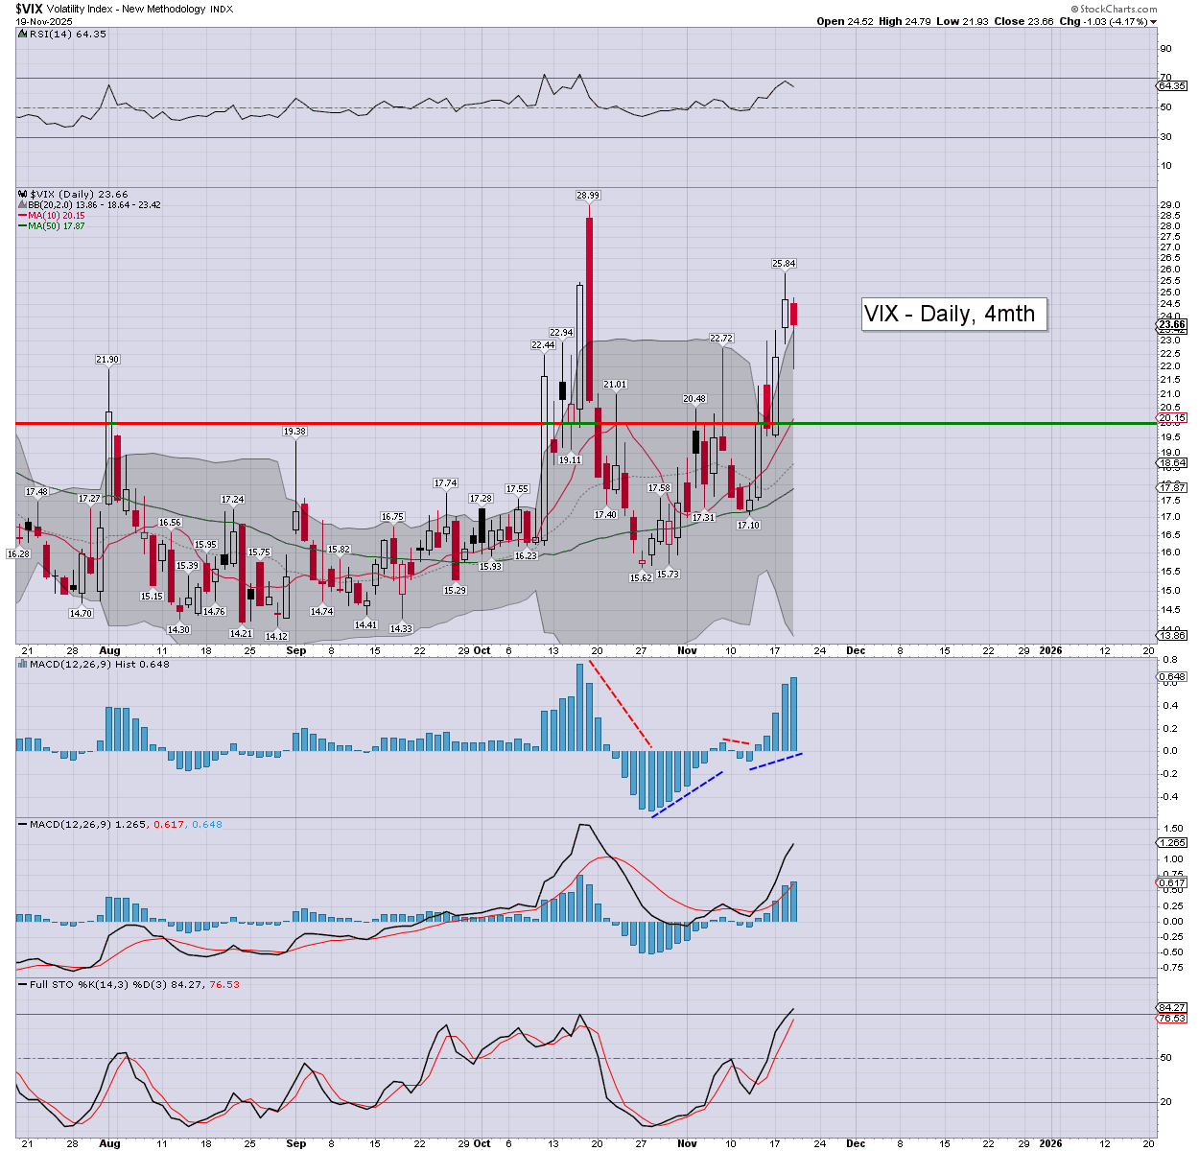Click the black MACD(12,26,9) line legend marker

click(x=23, y=824)
